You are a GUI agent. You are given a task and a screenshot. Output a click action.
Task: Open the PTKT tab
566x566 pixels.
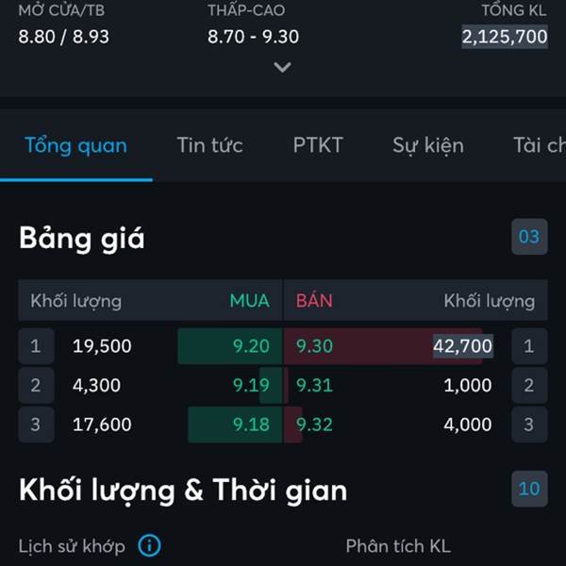(x=318, y=145)
